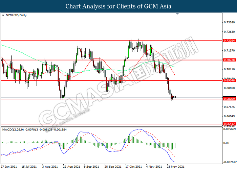Click the MACD -0.007617 scale value
237x169 pixels.
(230, 162)
